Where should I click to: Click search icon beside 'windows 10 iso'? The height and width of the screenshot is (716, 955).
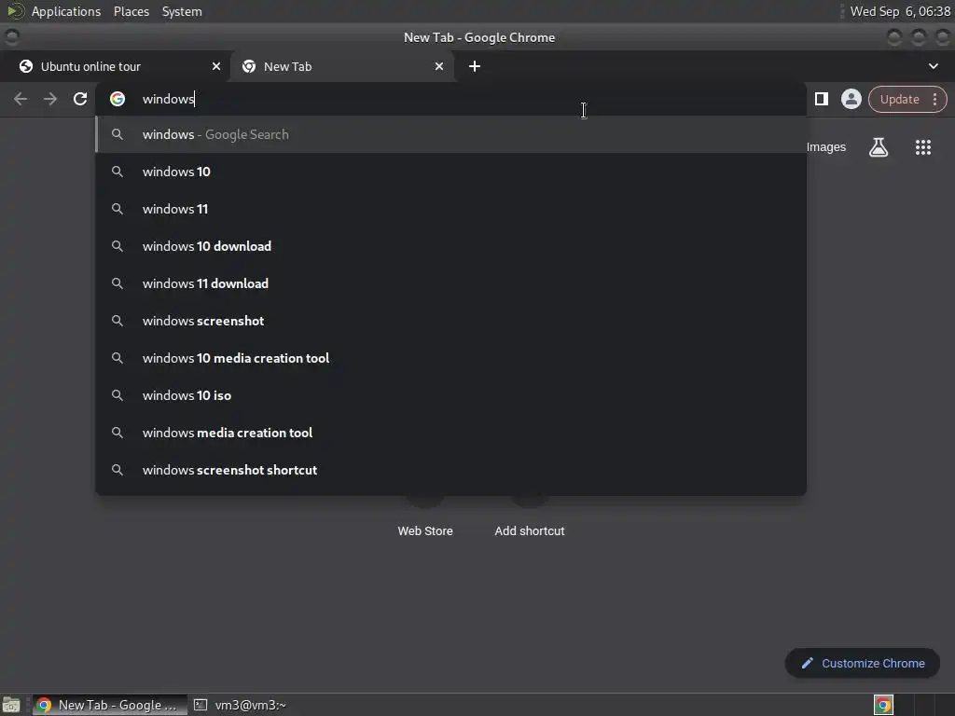coord(118,395)
